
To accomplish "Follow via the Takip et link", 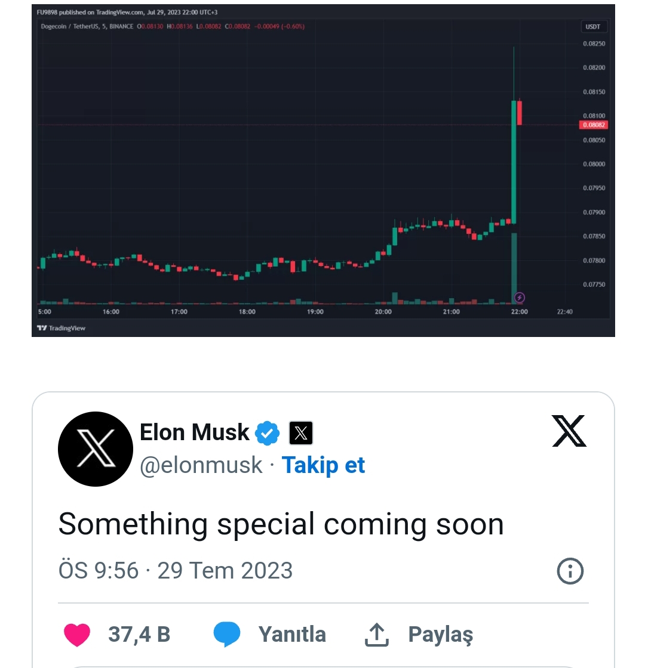I will click(x=323, y=465).
